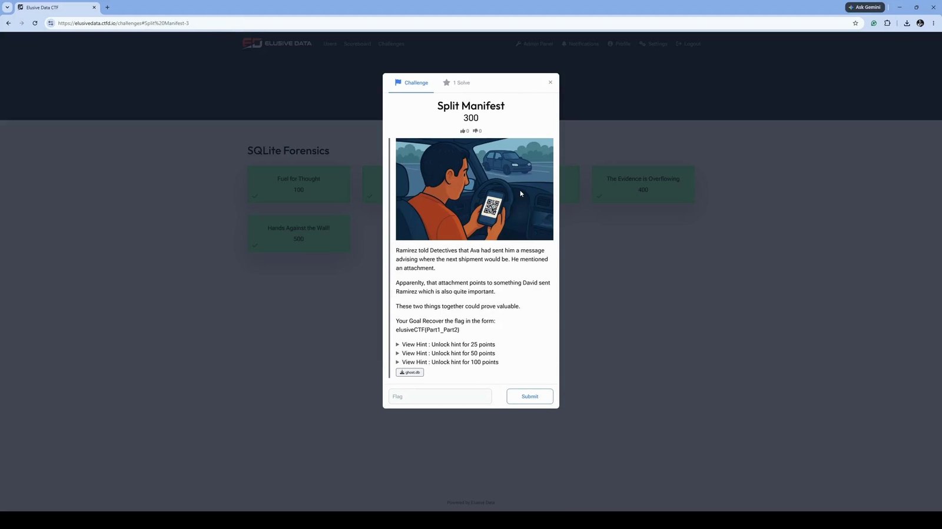The image size is (942, 529).
Task: Open the Fuel for Thought challenge card
Action: pos(298,184)
